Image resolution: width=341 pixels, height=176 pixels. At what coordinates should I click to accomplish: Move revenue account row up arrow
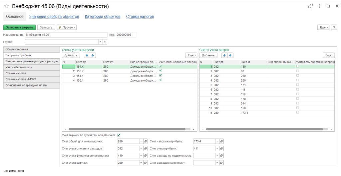[x=87, y=55]
